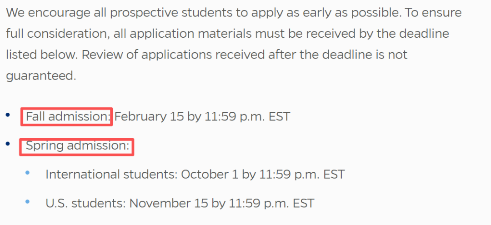Click the bullet before Spring admission
491x225 pixels.
pyautogui.click(x=8, y=144)
